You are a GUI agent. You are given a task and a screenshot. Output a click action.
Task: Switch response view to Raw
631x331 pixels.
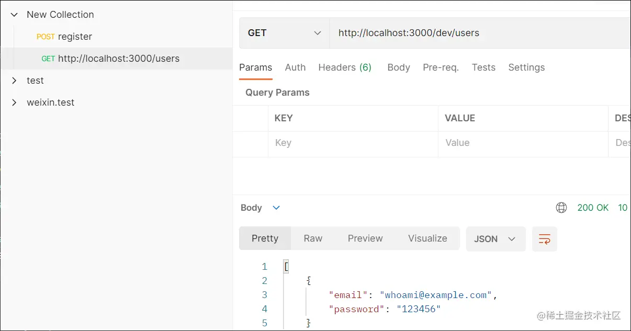[x=313, y=238]
